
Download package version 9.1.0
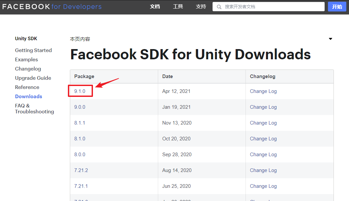click(x=80, y=91)
